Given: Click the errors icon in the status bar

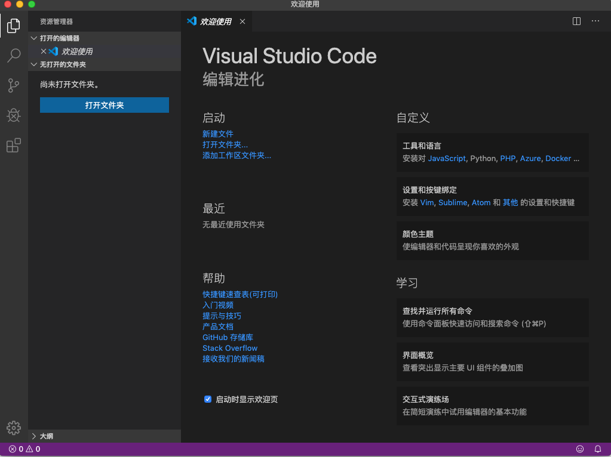Looking at the screenshot, I should click(13, 449).
